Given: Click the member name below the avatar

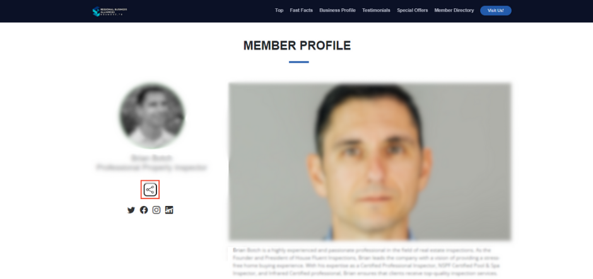Looking at the screenshot, I should point(151,158).
